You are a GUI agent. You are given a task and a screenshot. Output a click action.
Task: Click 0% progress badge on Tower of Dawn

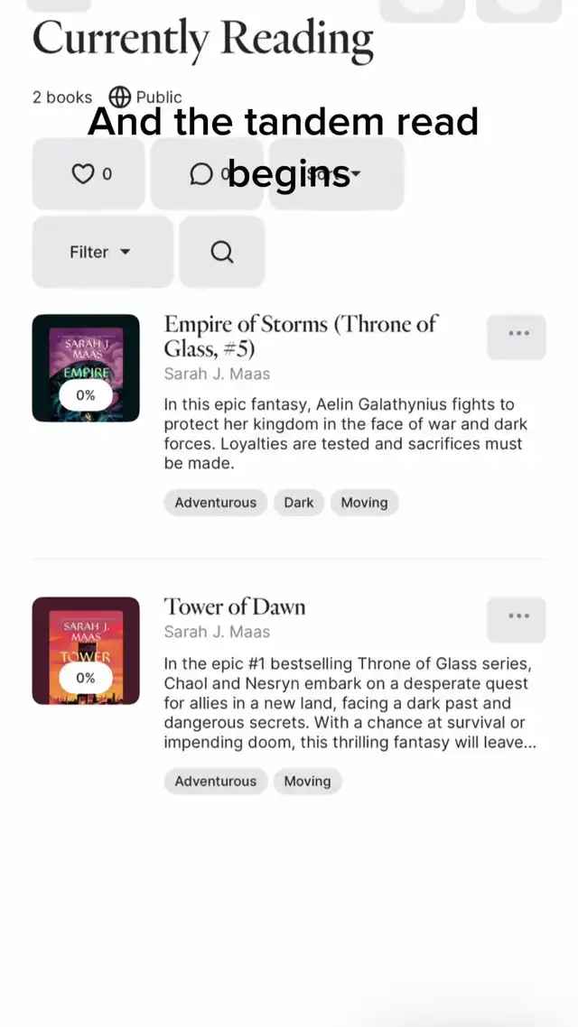pos(86,678)
